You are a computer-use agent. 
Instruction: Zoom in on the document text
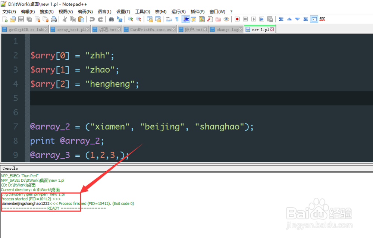pos(130,19)
